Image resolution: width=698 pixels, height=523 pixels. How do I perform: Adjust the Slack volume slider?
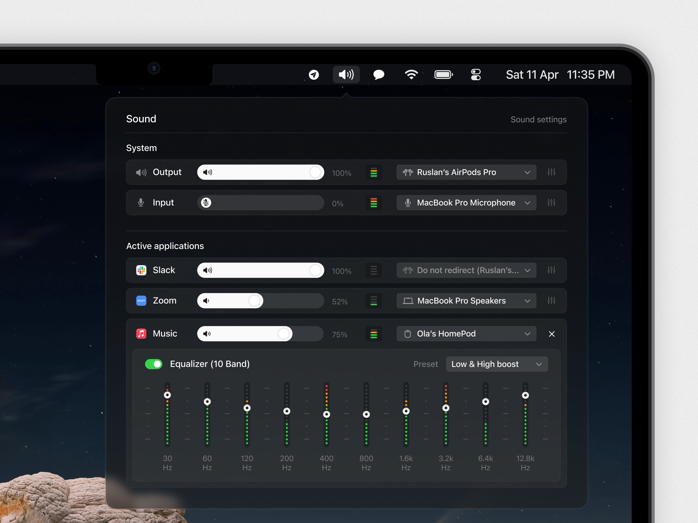261,270
